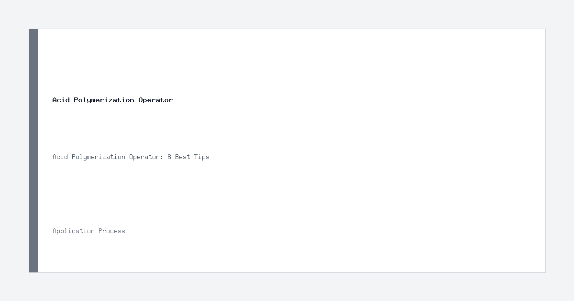This screenshot has height=301, width=574.
Task: Click the light gray page background outside card
Action: pyautogui.click(x=287, y=14)
